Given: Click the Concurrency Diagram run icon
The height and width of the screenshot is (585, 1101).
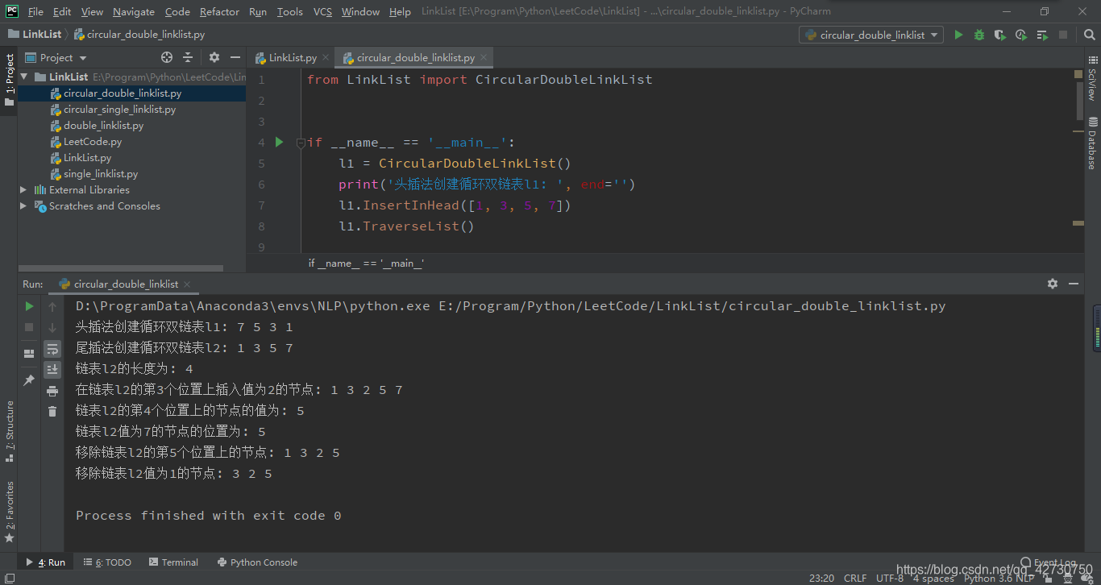Looking at the screenshot, I should (1042, 35).
